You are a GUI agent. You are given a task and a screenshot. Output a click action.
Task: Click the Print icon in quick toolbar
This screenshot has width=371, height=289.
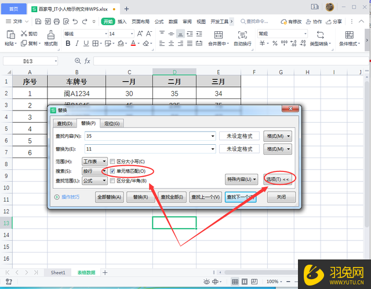[57, 21]
